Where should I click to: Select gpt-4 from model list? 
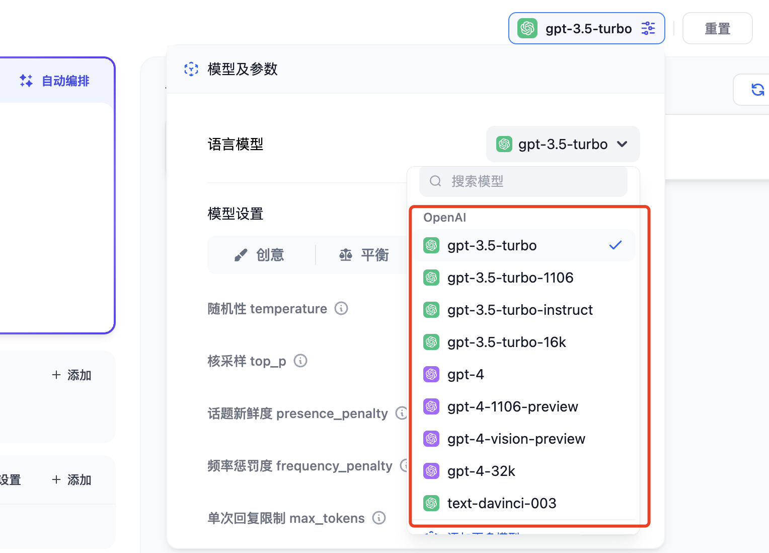pyautogui.click(x=466, y=374)
